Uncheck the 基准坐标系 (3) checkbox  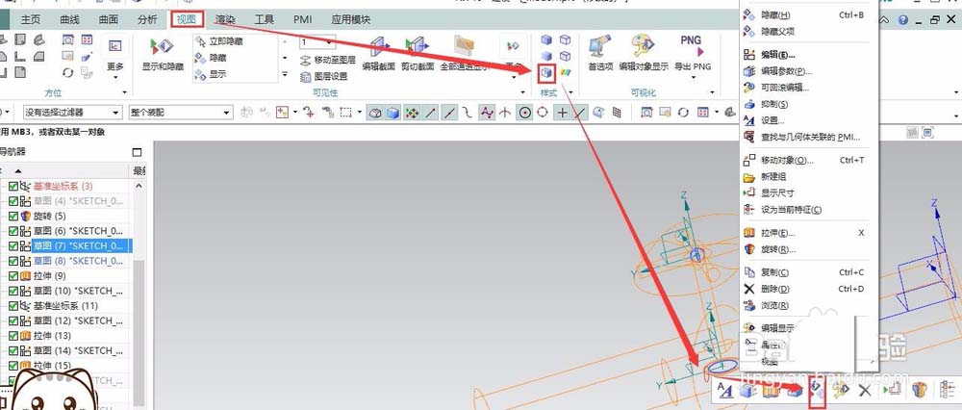point(13,186)
